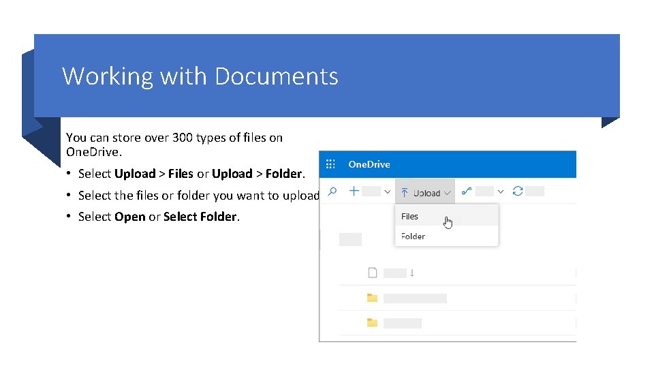Open the OneDrive app launcher grid
654x368 pixels.
[x=330, y=164]
